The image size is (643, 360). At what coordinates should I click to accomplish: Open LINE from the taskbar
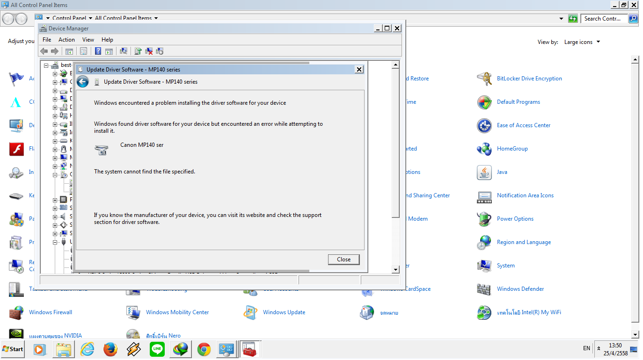(157, 349)
